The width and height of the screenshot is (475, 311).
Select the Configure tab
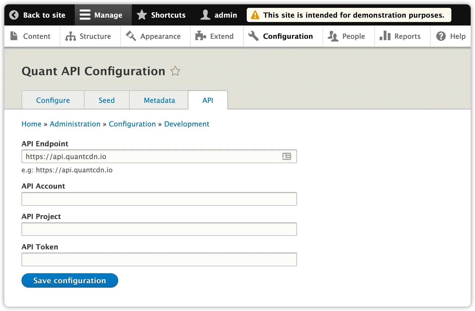[53, 100]
